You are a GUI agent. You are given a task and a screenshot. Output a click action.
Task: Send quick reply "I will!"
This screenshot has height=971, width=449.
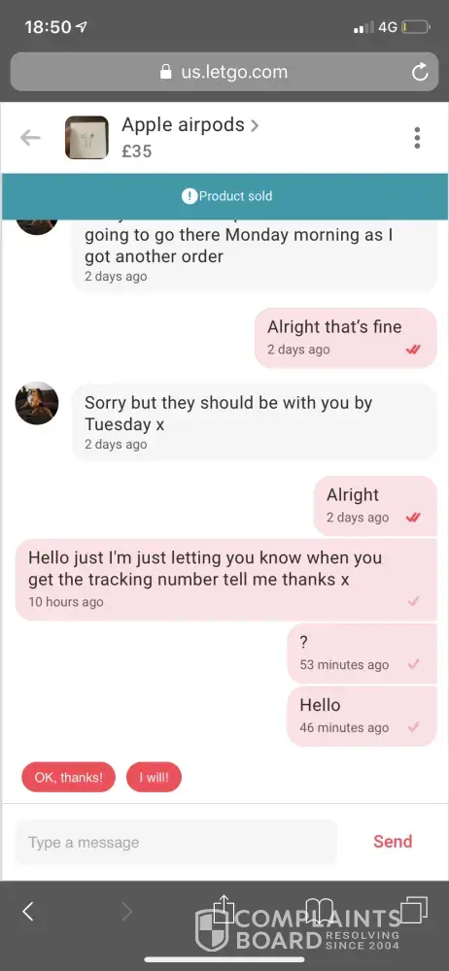click(154, 777)
